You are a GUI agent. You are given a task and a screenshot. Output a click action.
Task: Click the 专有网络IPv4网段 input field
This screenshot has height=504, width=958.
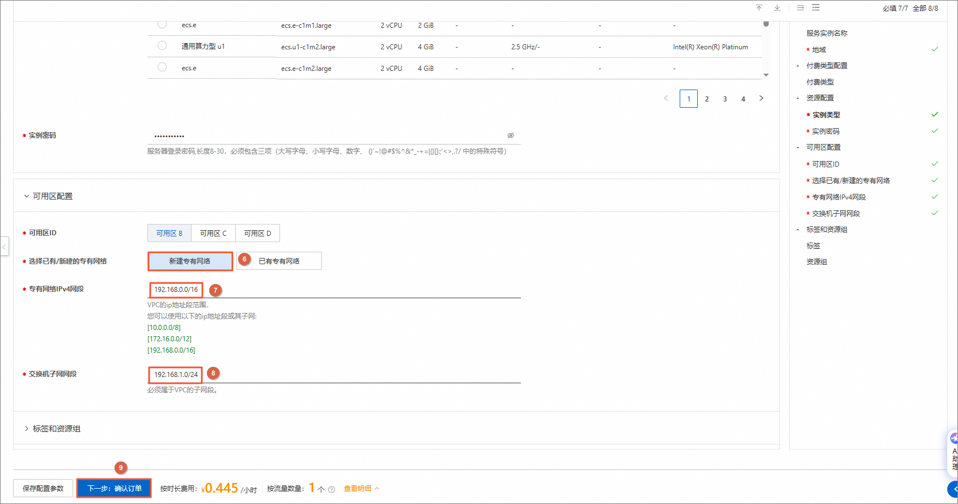coord(334,290)
